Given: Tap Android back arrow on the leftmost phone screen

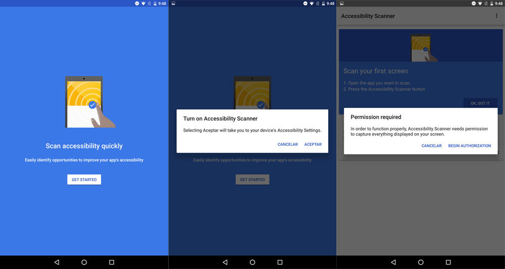Looking at the screenshot, I should pyautogui.click(x=57, y=262).
